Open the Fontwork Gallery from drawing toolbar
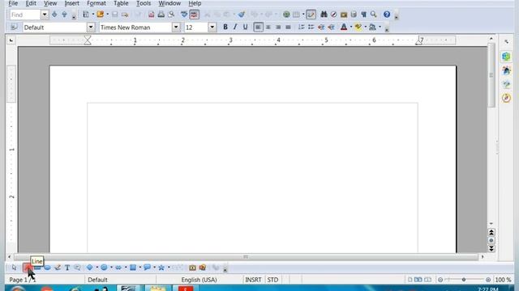 pos(193,268)
